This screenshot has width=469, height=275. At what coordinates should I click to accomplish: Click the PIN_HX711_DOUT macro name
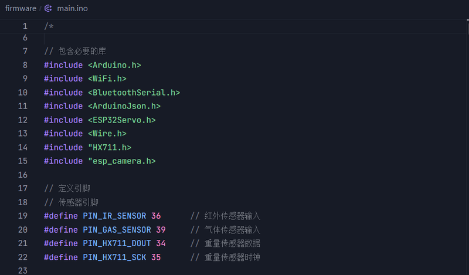tap(117, 243)
